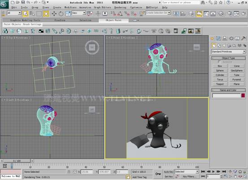Collapse the Object Type rollout
Viewport: 248px width, 180px height.
229,58
